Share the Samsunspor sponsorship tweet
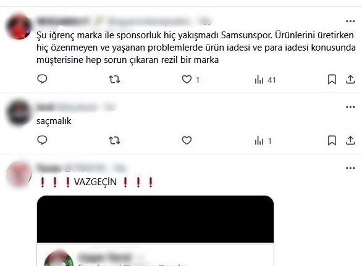 pos(350,80)
